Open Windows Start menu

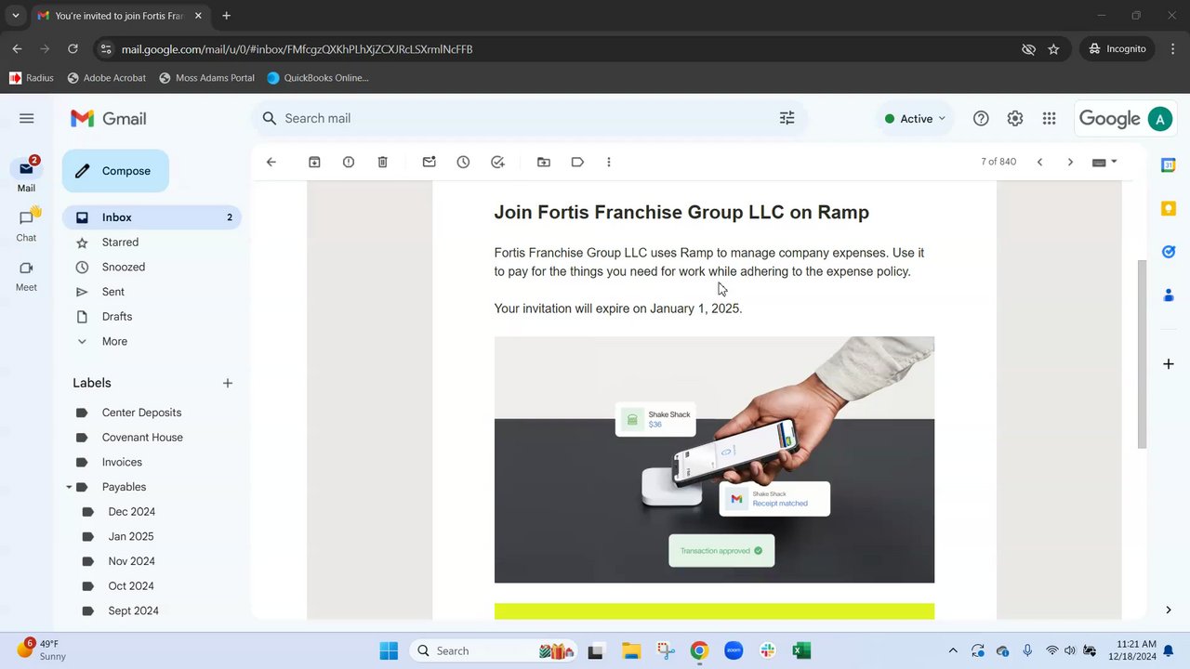389,650
